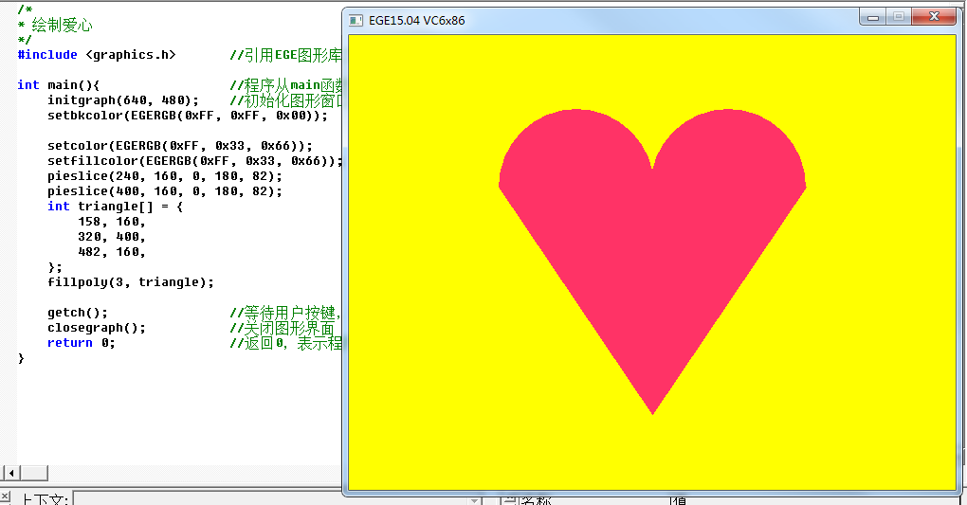Click the fillpoly(3, triangle) statement

click(x=131, y=282)
